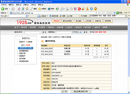Screen dimensions: 130x94
Task: Click the 搜索 product search button
Action: (x=85, y=32)
